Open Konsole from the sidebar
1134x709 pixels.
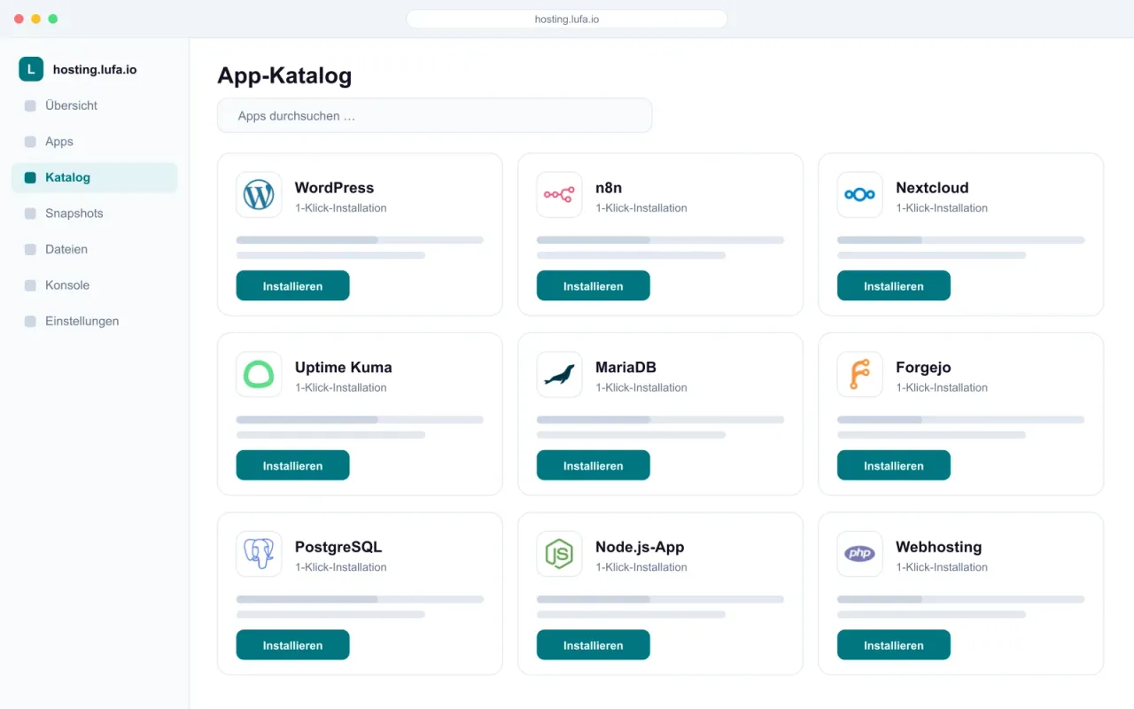click(95, 285)
